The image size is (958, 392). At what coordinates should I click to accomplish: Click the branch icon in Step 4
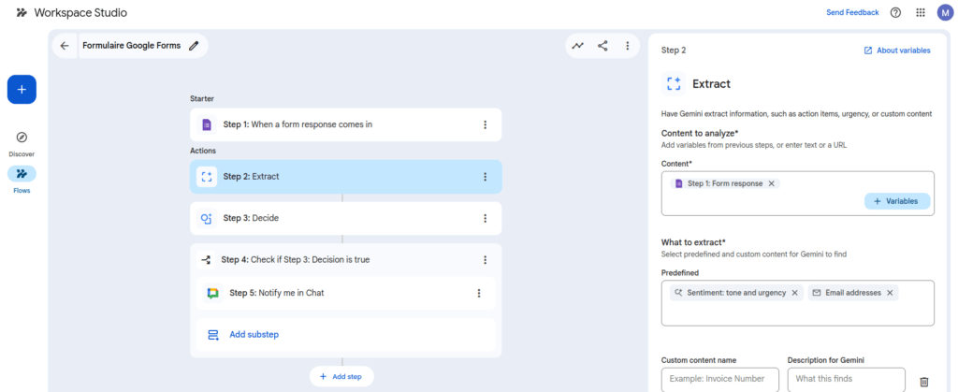207,259
